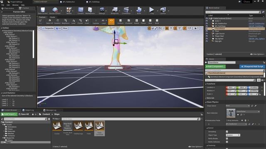Viewport: 266px width, 149px height.
Task: Open the File menu
Action: pos(3,5)
